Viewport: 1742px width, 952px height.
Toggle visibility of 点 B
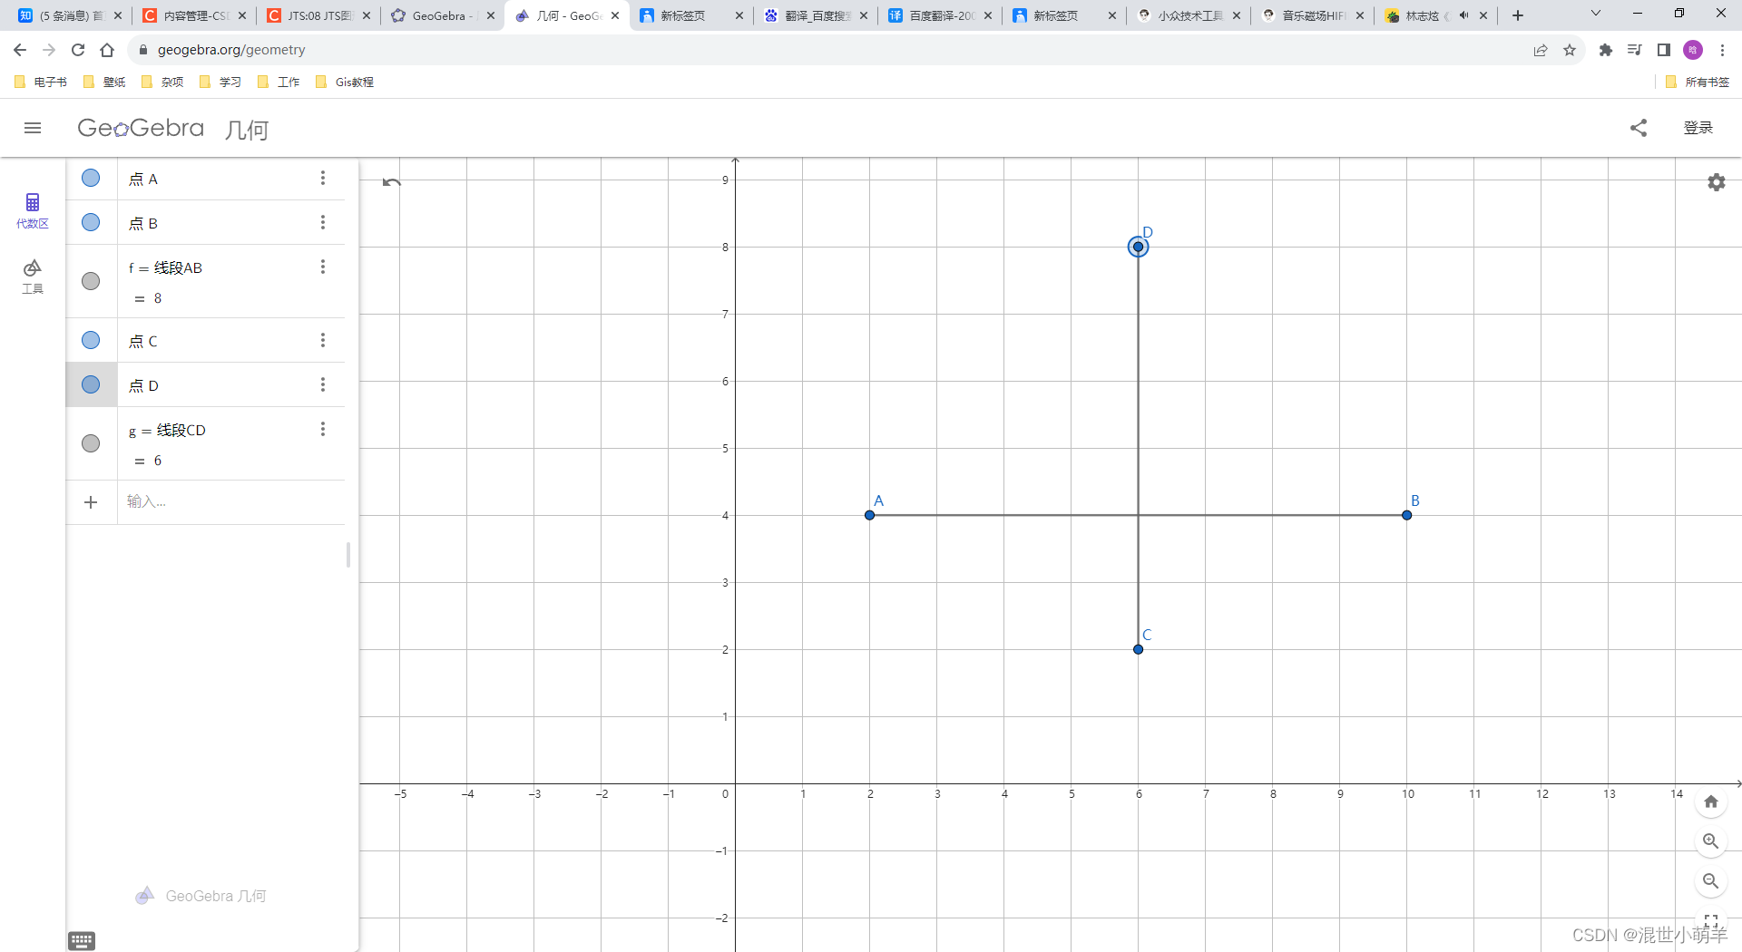91,222
